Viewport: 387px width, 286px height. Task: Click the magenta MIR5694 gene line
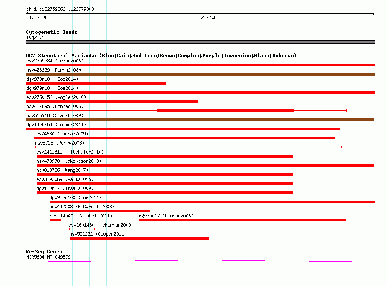click(x=200, y=261)
